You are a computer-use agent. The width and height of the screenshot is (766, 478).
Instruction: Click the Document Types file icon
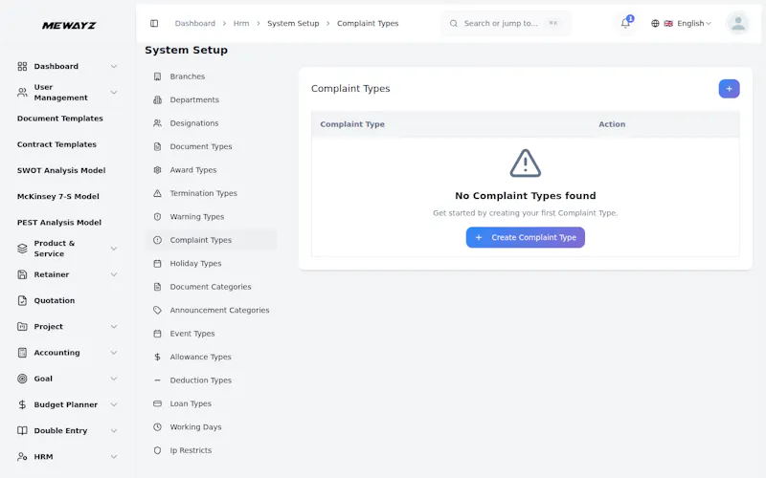157,147
